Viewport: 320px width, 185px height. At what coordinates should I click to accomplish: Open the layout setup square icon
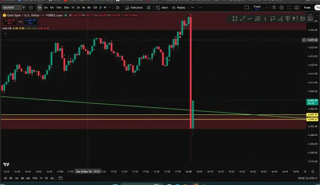(x=247, y=8)
